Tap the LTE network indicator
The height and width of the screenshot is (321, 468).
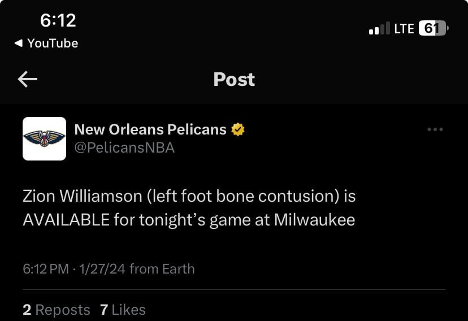click(404, 28)
